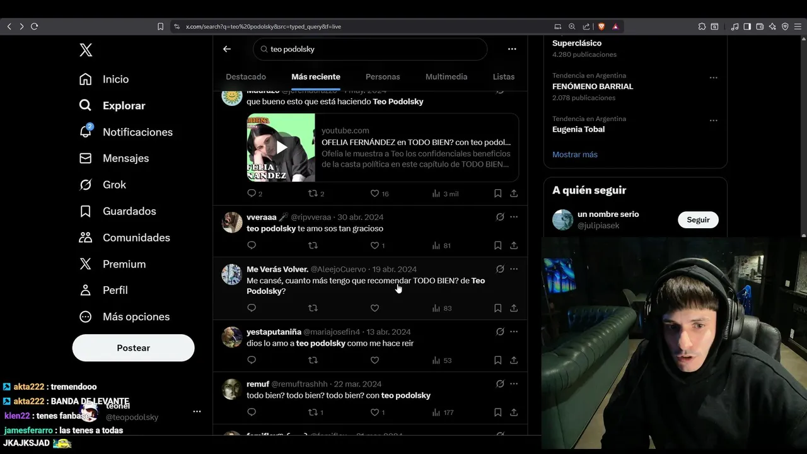Repost the Ofelia Fernández video post
The width and height of the screenshot is (807, 454).
coord(313,194)
